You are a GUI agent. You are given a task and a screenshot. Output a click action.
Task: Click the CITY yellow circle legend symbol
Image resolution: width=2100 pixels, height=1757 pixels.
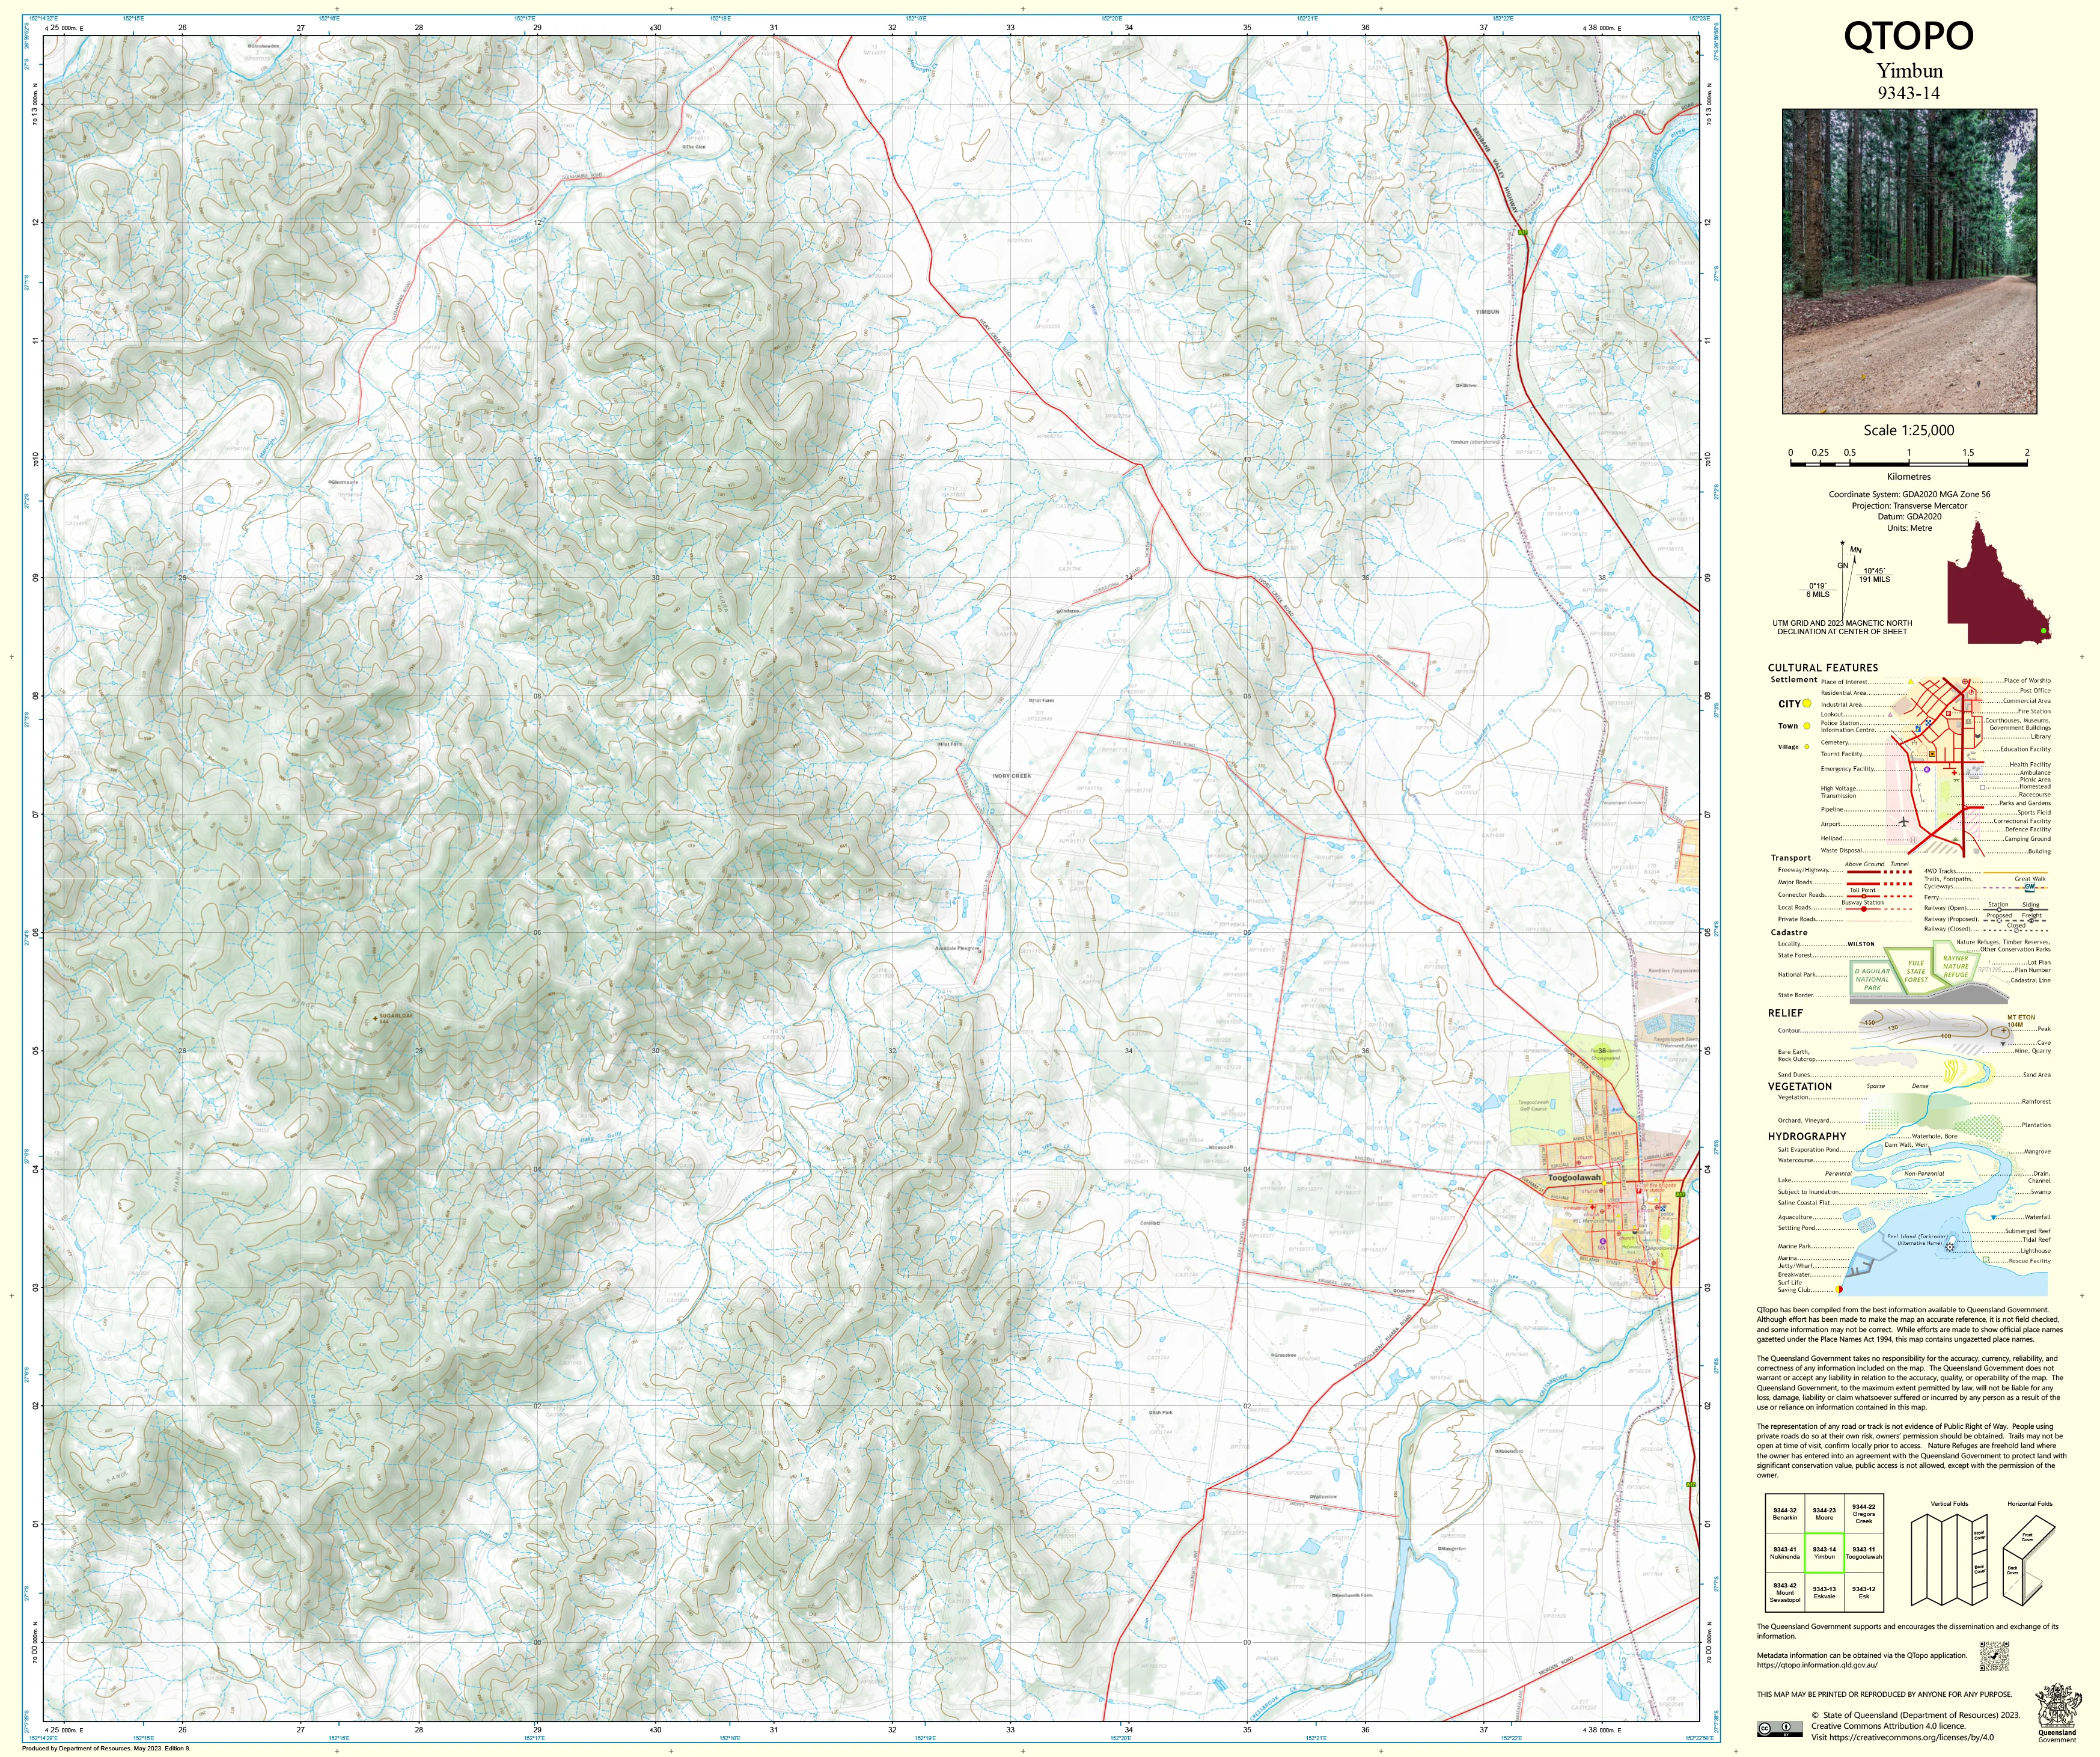(x=1807, y=704)
